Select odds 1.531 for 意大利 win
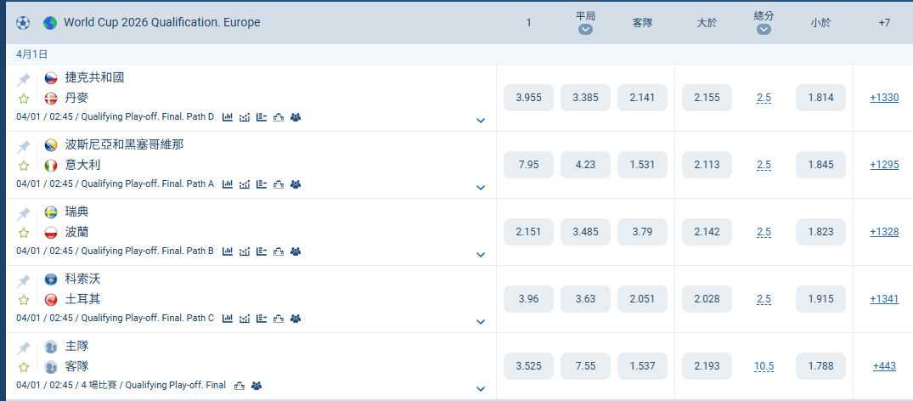913x401 pixels. (x=642, y=165)
